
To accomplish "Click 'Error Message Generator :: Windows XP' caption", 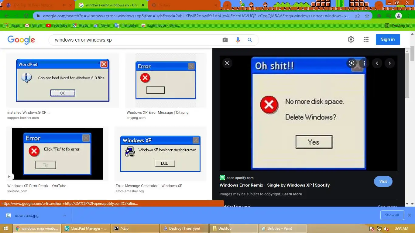I will (149, 186).
